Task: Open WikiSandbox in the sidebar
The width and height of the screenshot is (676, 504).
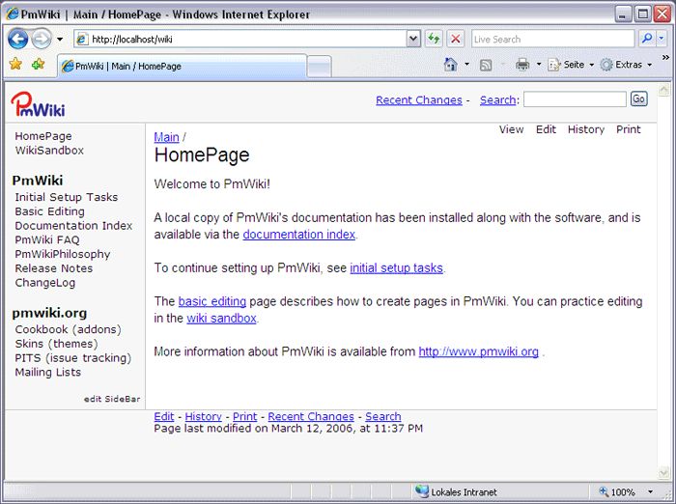Action: pos(49,151)
